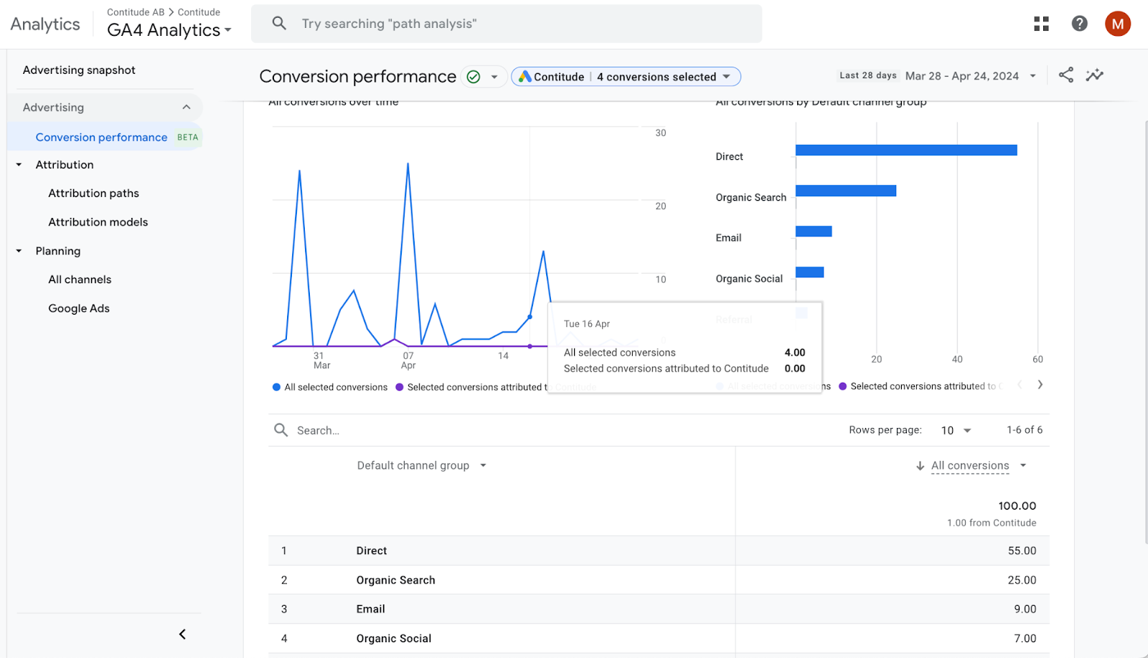
Task: Open the insights sparkline icon
Action: tap(1094, 75)
